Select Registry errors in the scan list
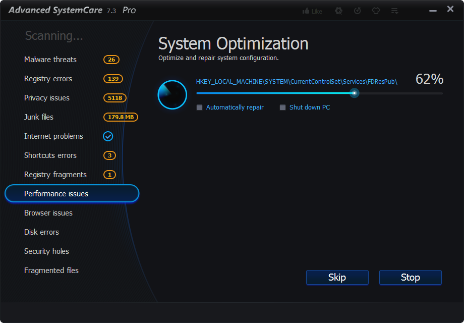Image resolution: width=464 pixels, height=323 pixels. click(48, 79)
